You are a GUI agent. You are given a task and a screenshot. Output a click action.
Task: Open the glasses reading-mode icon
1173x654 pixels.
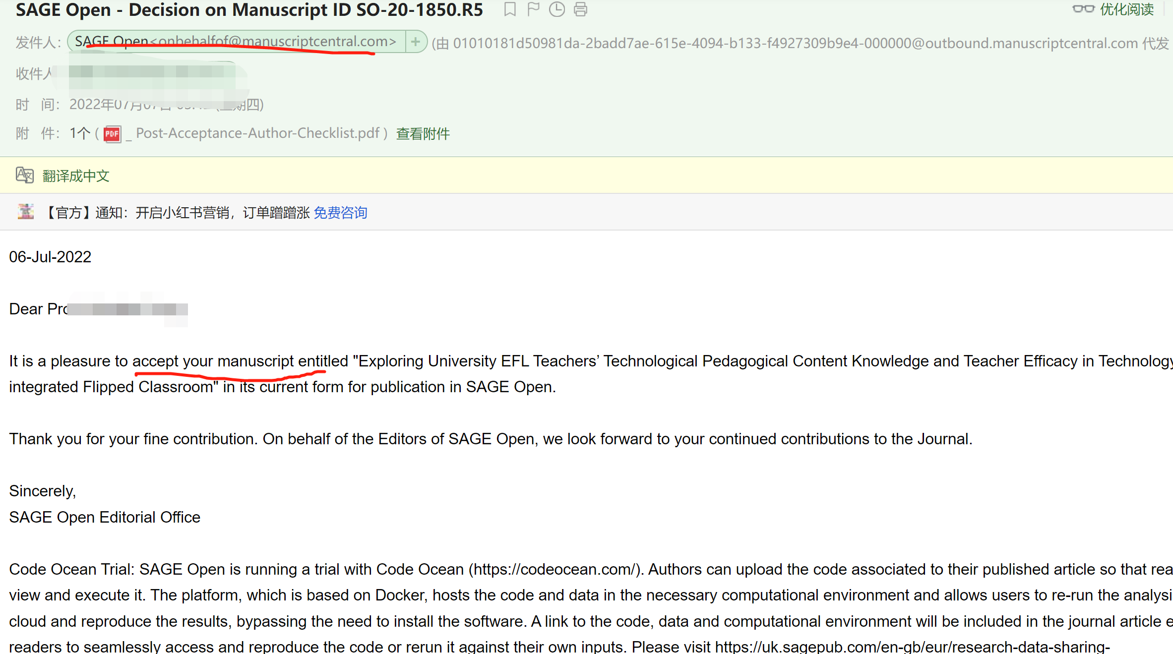[1083, 9]
